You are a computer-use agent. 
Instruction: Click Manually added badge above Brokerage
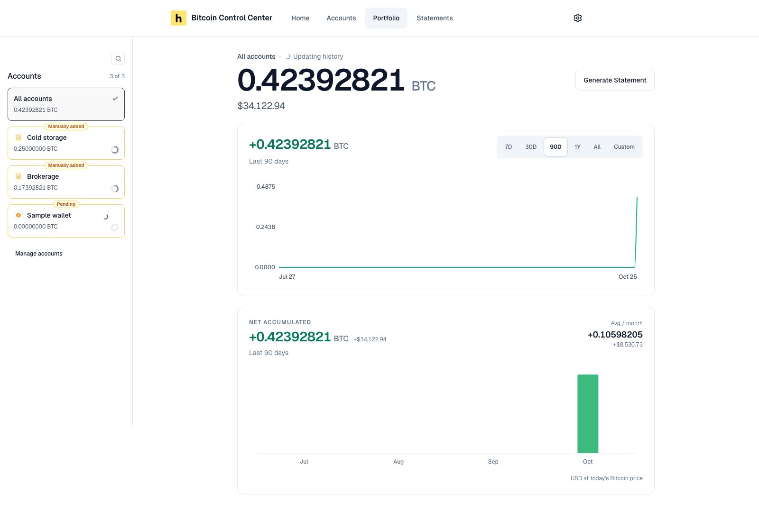pyautogui.click(x=66, y=165)
